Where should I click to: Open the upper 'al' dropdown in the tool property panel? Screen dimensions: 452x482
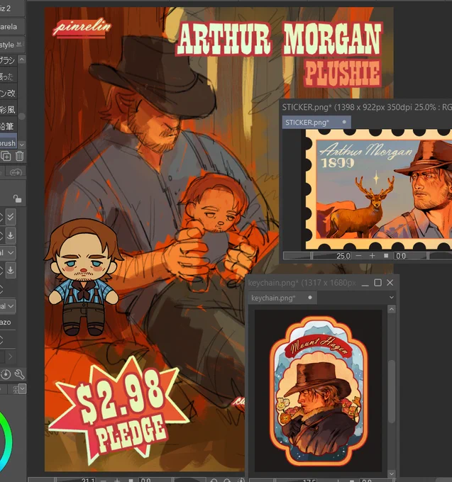(x=8, y=252)
